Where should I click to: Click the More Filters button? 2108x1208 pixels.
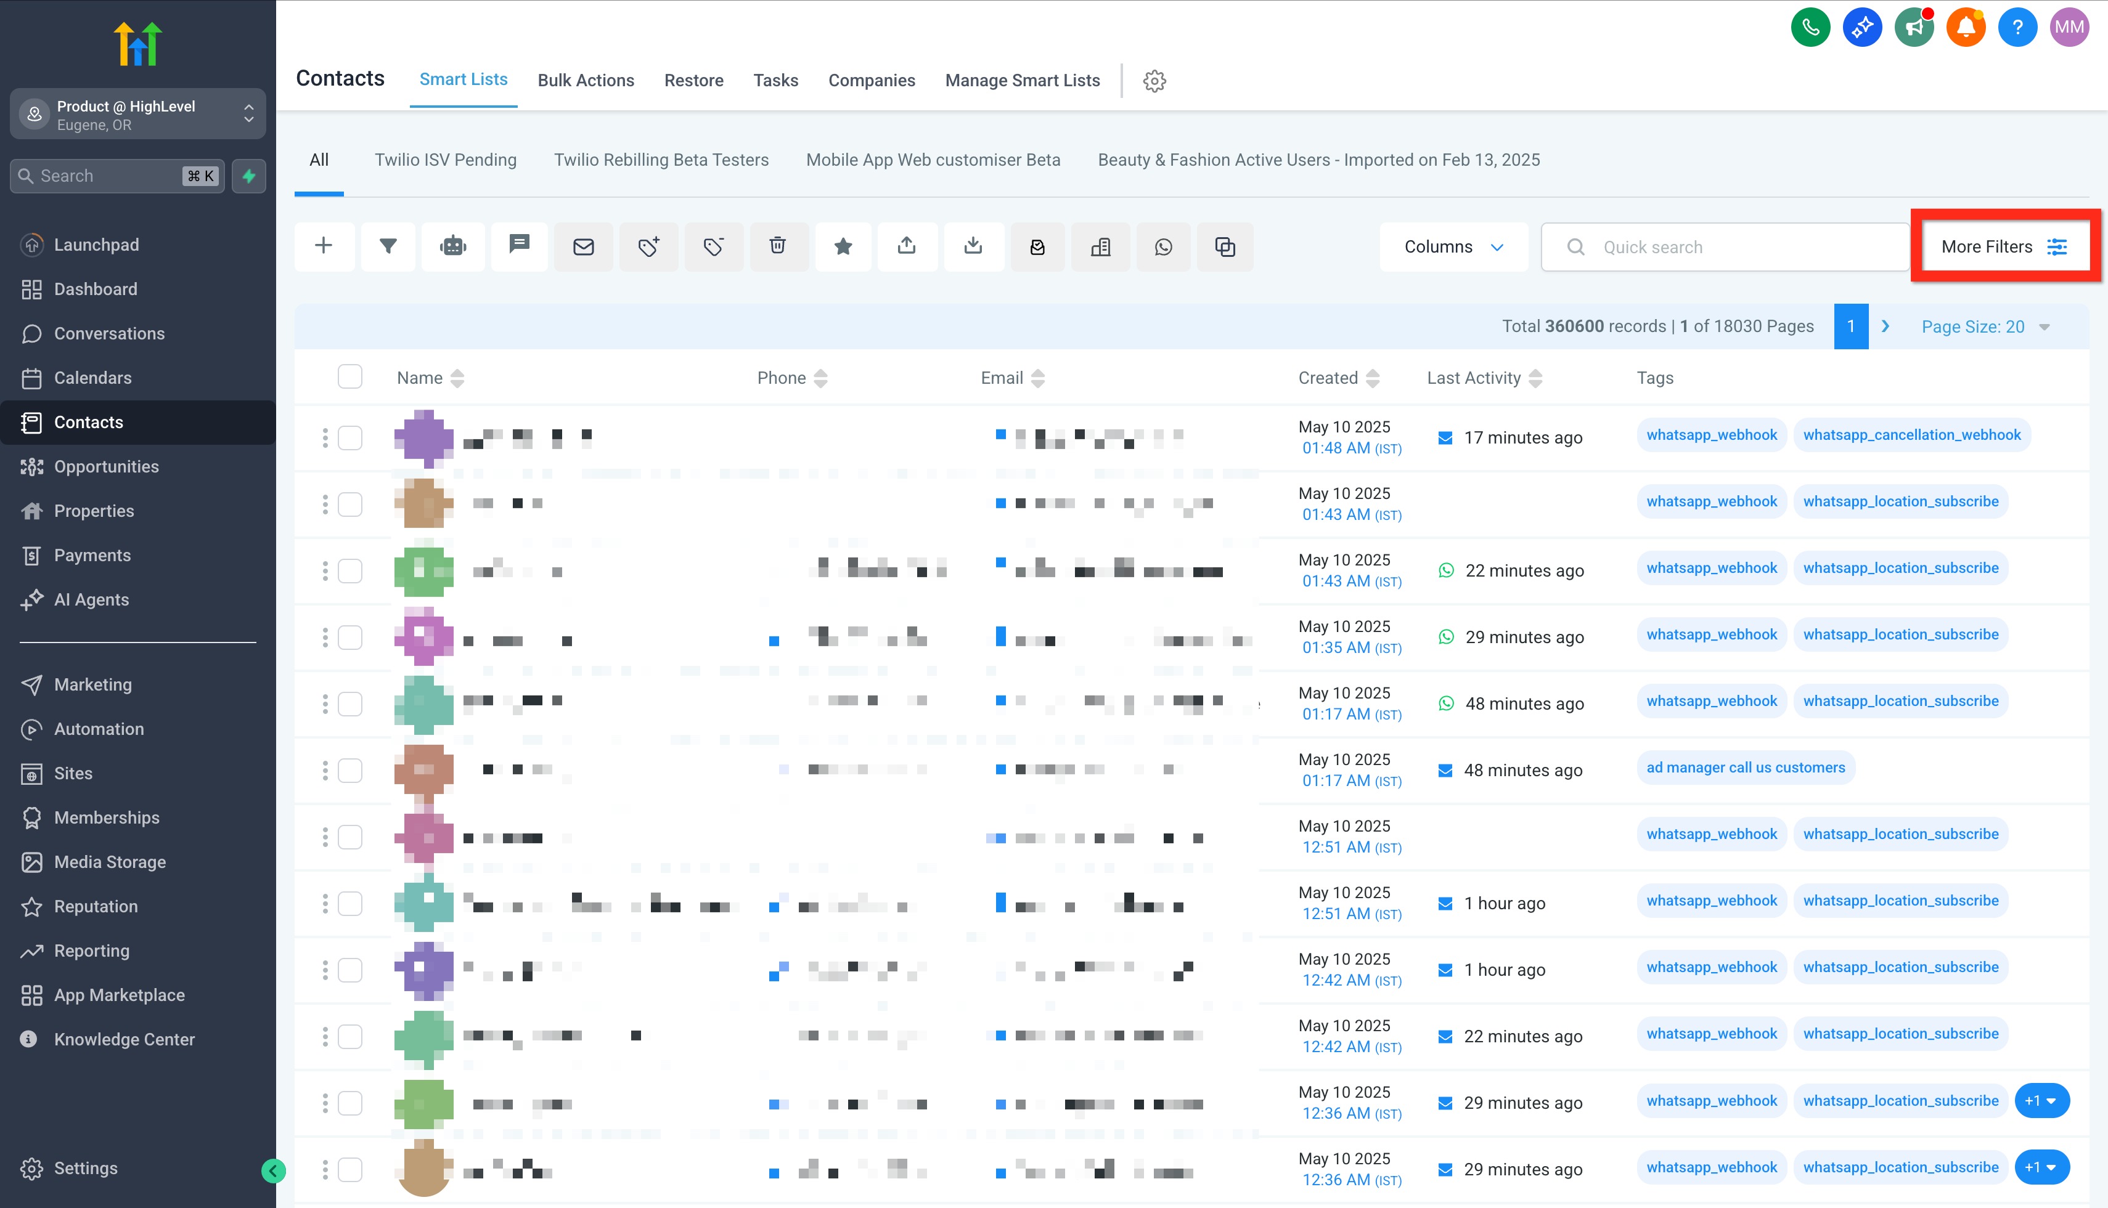pos(2003,246)
